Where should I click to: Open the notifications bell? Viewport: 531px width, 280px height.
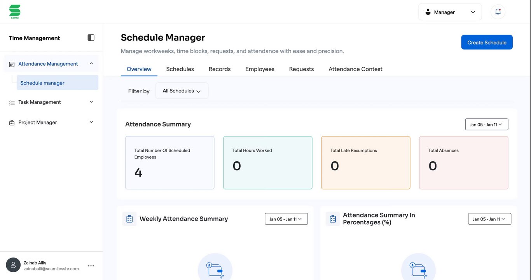498,12
